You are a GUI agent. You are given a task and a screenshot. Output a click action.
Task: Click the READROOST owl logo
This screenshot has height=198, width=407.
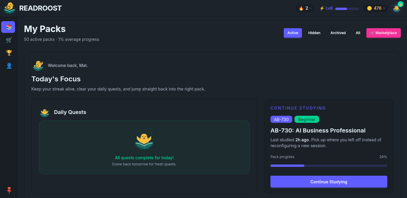pyautogui.click(x=9, y=8)
